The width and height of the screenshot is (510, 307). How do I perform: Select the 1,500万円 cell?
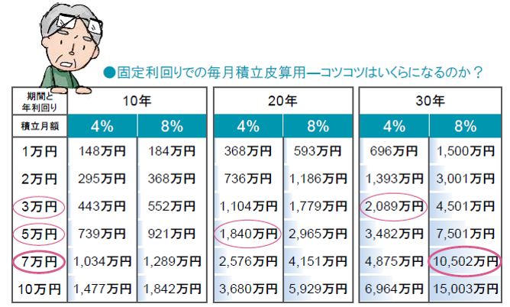click(x=466, y=151)
